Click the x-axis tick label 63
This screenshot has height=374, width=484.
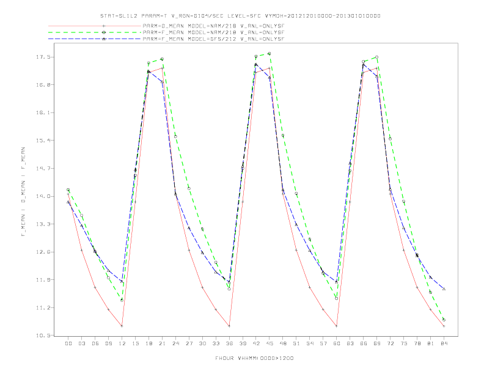(x=350, y=343)
